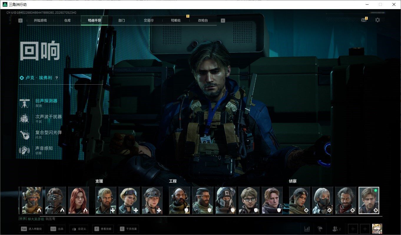
Task: Click the 查看技能 button
Action: (103, 229)
